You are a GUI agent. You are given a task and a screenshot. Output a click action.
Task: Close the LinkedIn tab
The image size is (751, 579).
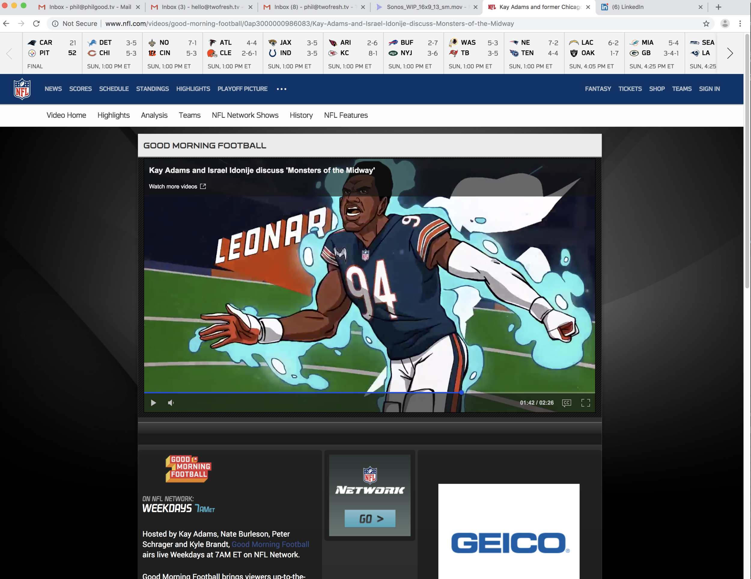[x=701, y=7]
